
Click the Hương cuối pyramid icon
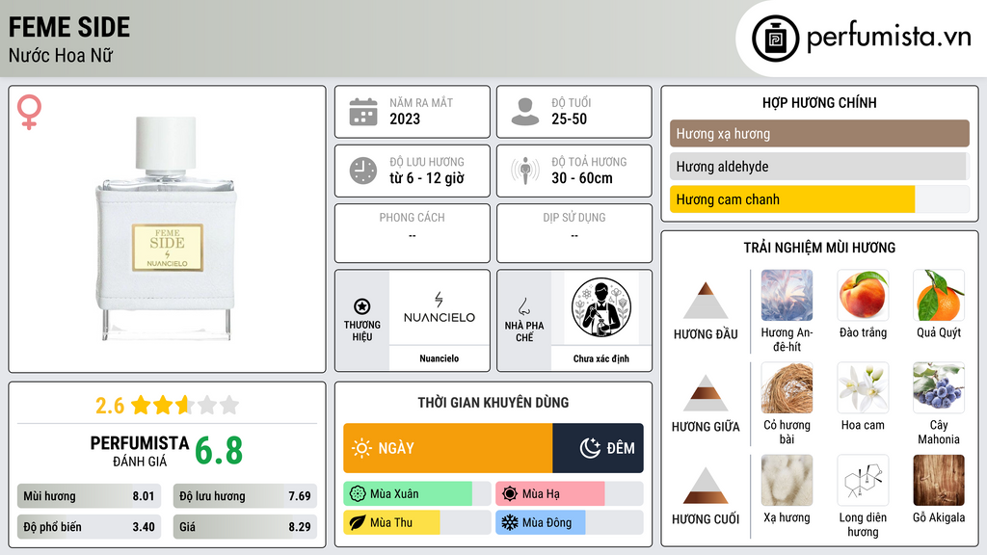coord(706,486)
